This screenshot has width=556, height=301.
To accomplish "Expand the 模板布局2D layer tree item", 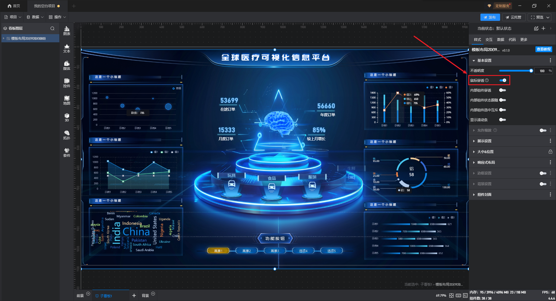I will [3, 38].
